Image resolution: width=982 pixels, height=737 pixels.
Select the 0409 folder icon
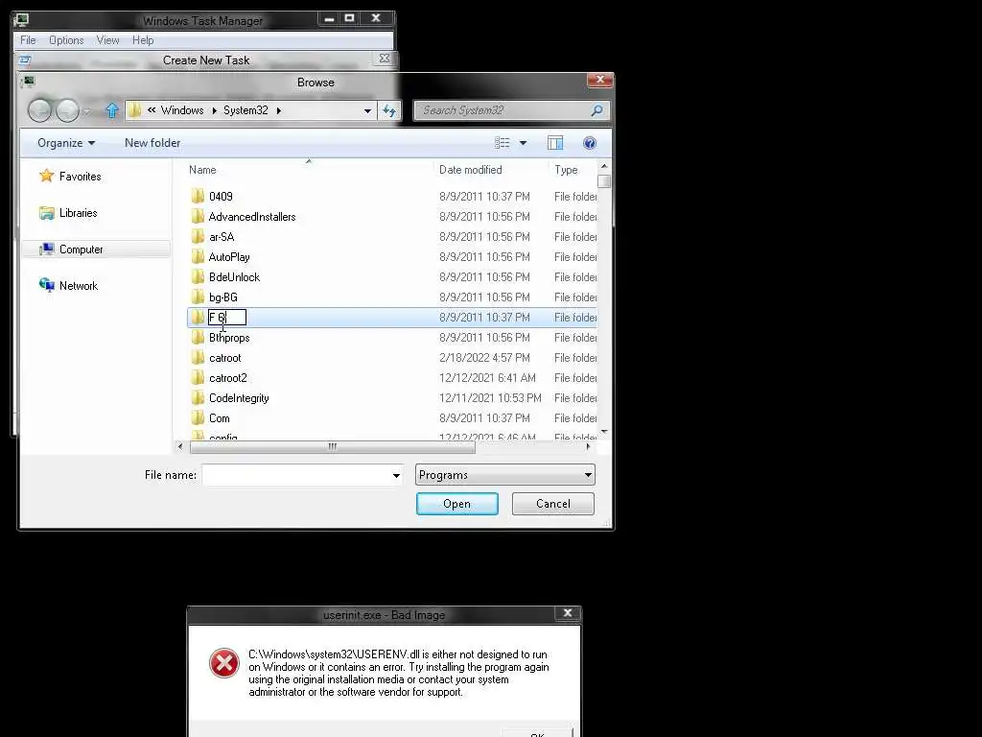tap(198, 196)
